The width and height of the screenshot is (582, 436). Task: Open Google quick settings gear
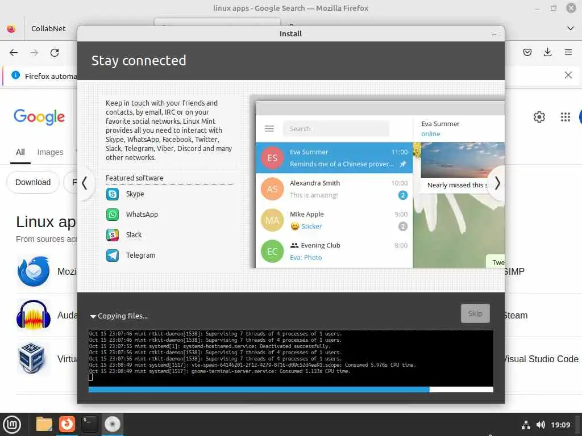point(539,117)
